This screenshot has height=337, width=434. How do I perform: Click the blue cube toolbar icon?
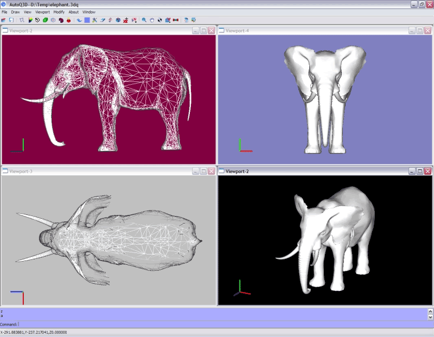pyautogui.click(x=118, y=20)
